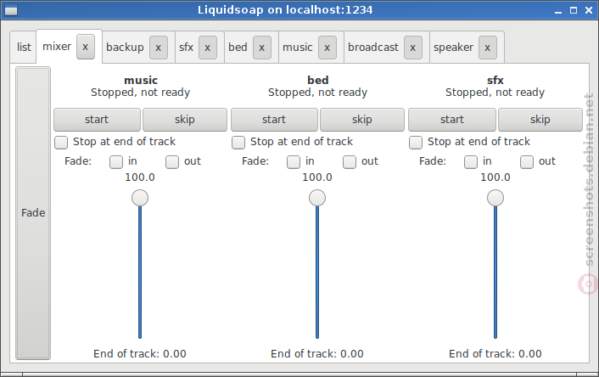Start the music channel
Image resolution: width=599 pixels, height=377 pixels.
(97, 120)
